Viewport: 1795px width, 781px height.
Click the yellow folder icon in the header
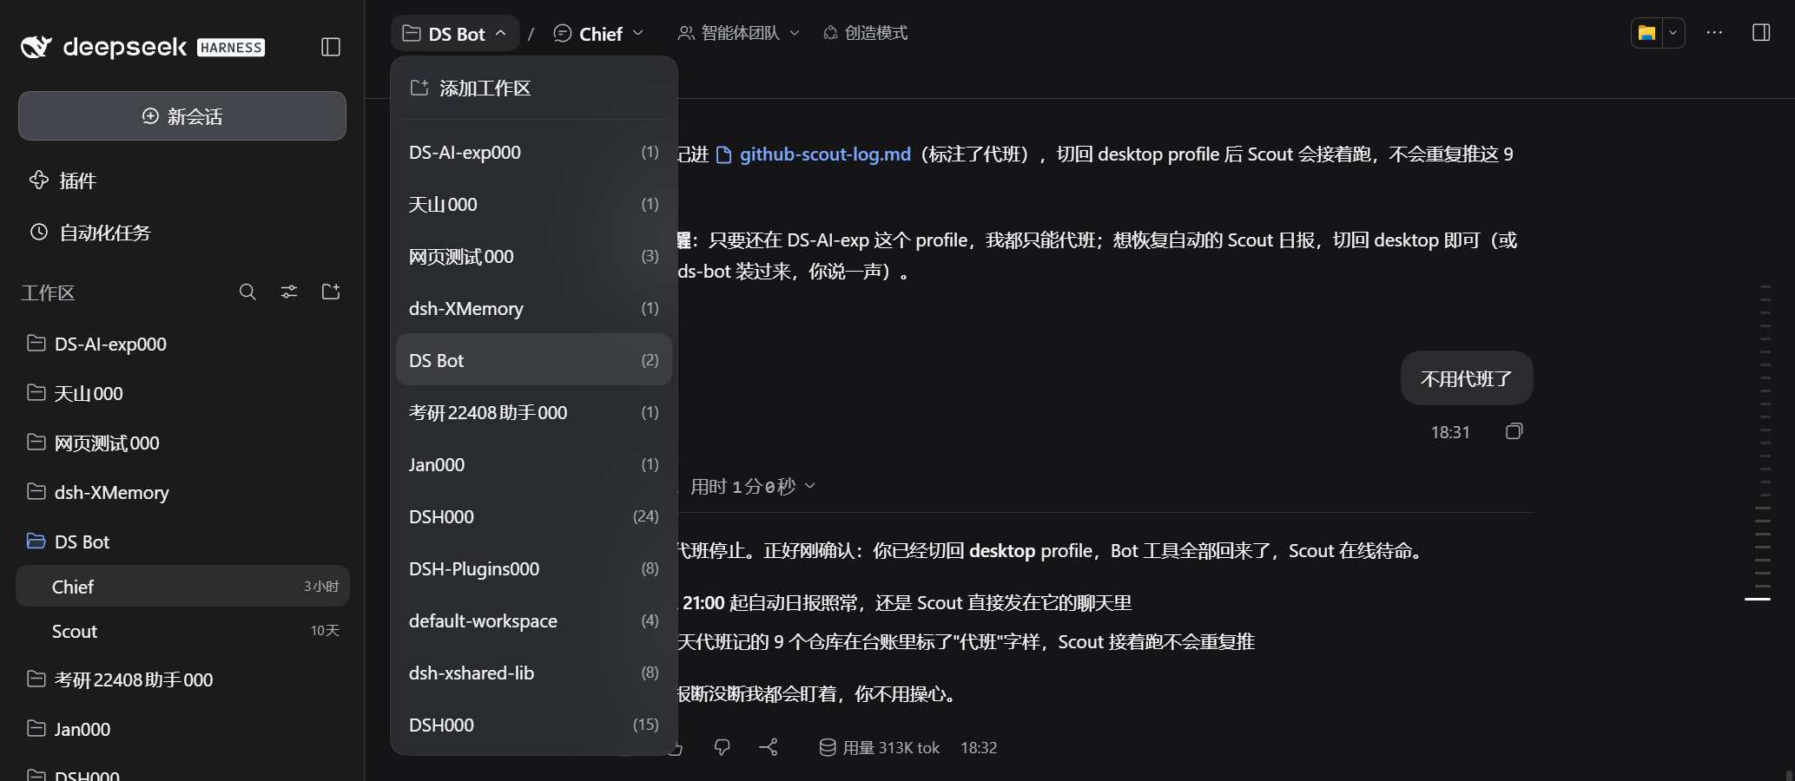(x=1647, y=33)
